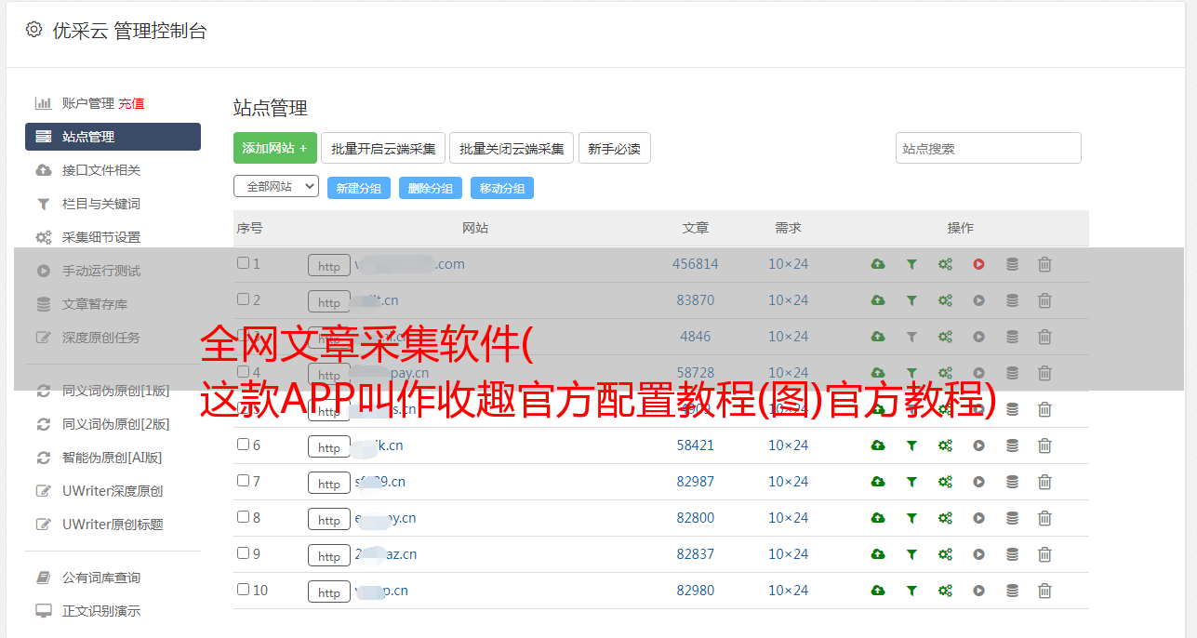Click the http button in row 7
This screenshot has width=1197, height=638.
329,483
